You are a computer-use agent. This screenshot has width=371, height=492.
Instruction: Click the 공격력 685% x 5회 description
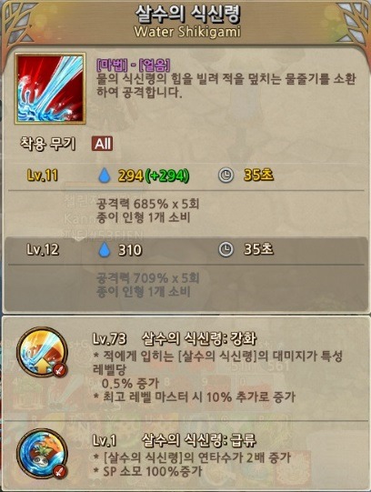(x=147, y=205)
